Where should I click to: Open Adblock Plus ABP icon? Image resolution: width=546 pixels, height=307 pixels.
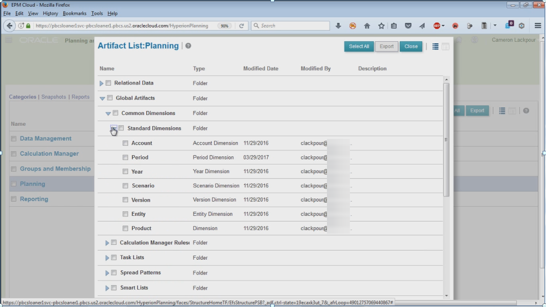436,26
